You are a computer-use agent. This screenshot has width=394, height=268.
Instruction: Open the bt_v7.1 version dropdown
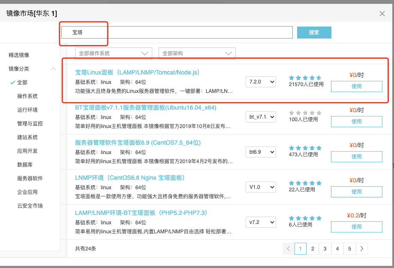[261, 117]
